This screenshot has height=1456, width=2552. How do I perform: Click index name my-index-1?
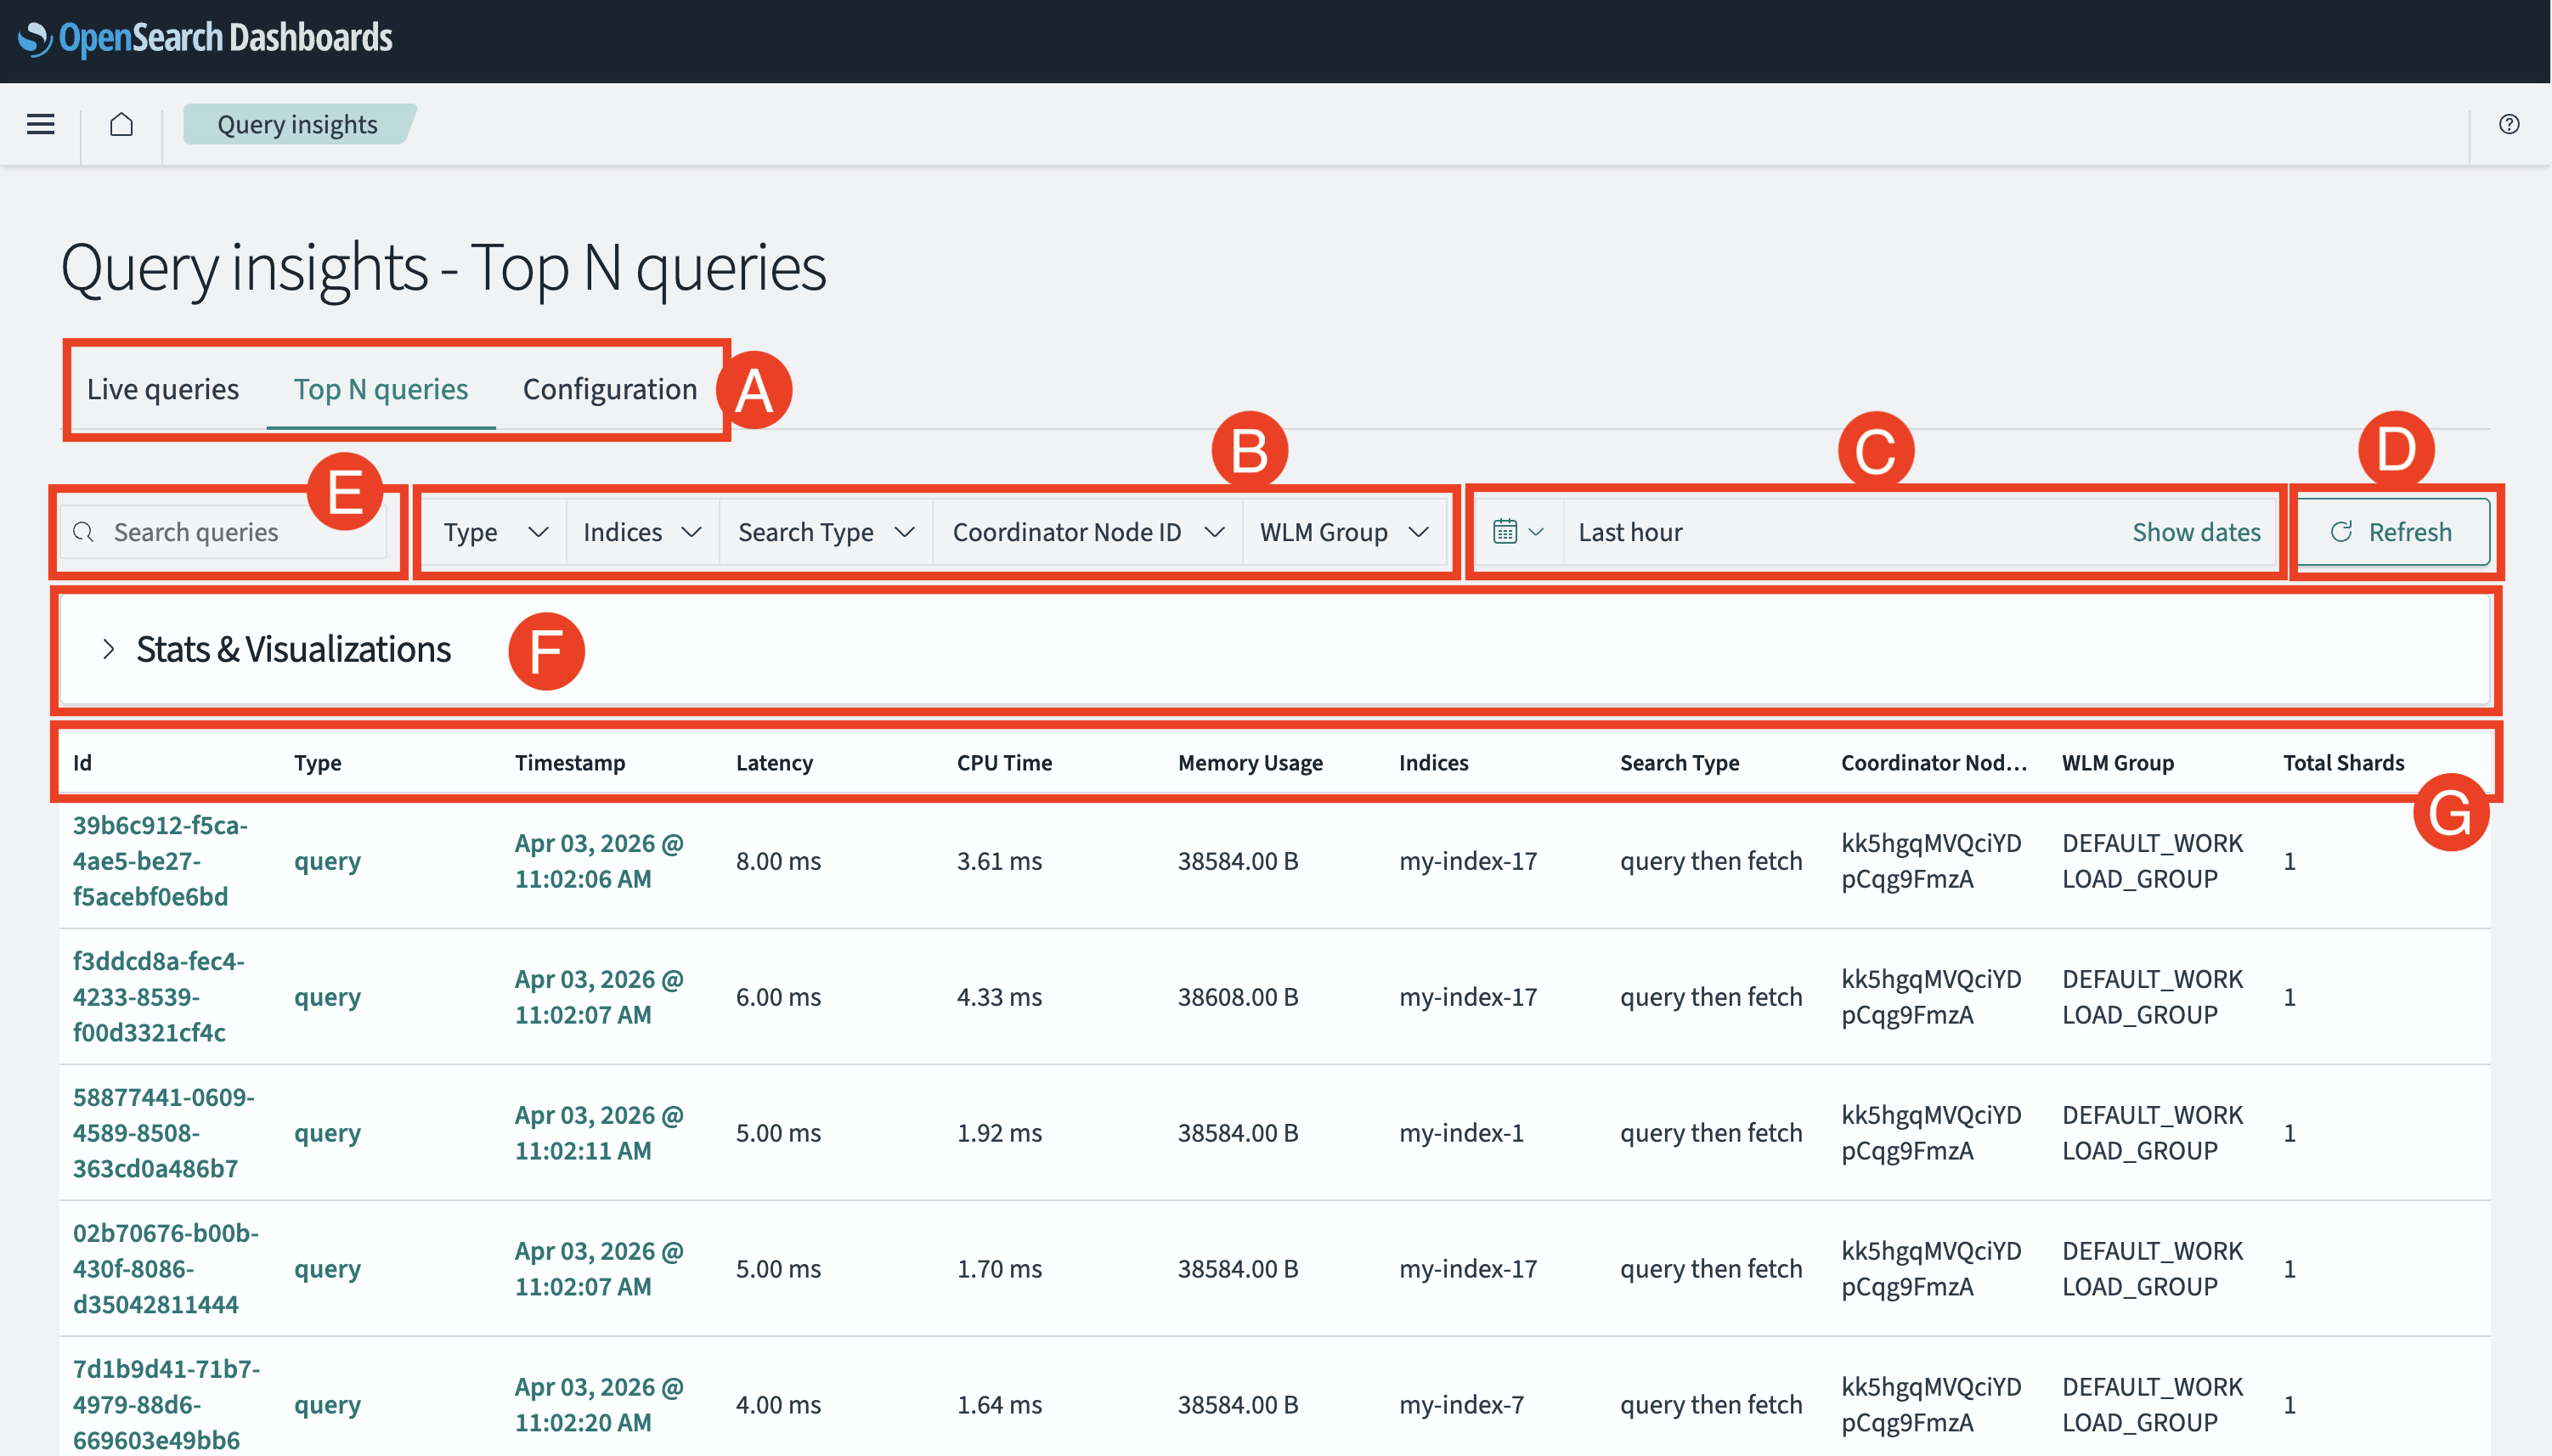tap(1461, 1133)
